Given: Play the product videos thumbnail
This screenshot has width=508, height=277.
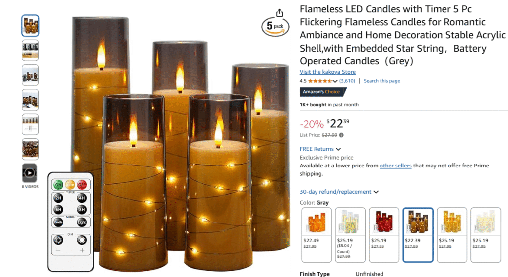Looking at the screenshot, I should pyautogui.click(x=30, y=173).
